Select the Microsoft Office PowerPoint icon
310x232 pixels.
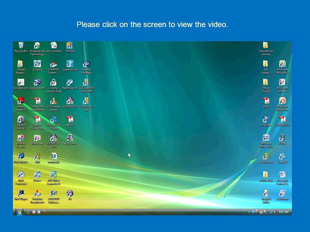click(282, 104)
